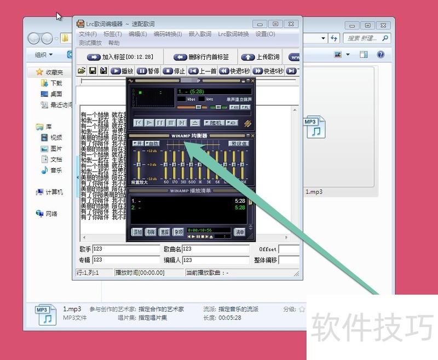Open the 编码转换(I) menu
Viewport: 438px width, 360px height.
pos(168,34)
